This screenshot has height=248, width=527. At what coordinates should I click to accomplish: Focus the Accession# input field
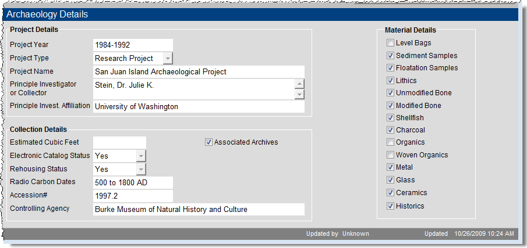tap(133, 196)
